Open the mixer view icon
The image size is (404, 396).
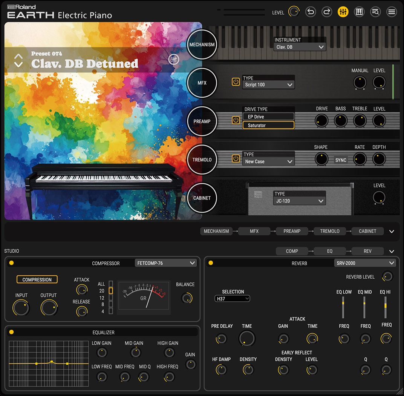(x=343, y=12)
